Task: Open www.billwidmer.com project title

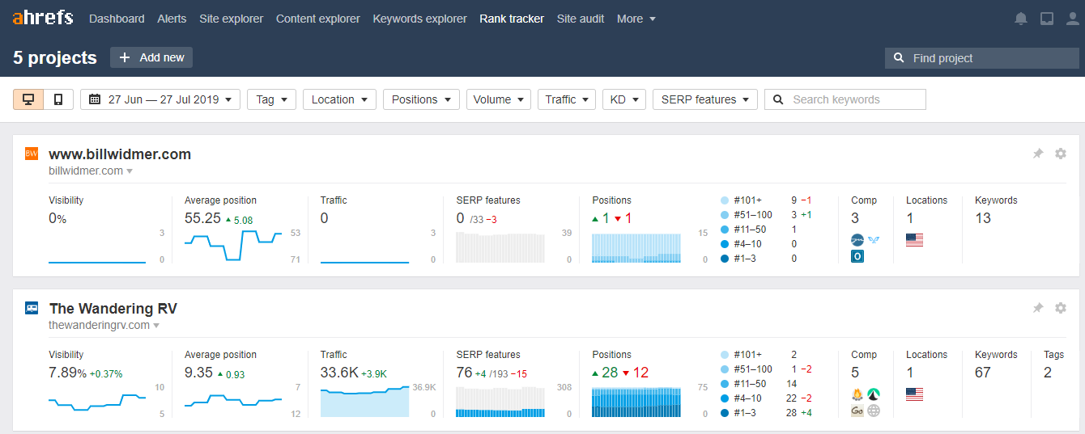Action: [120, 154]
